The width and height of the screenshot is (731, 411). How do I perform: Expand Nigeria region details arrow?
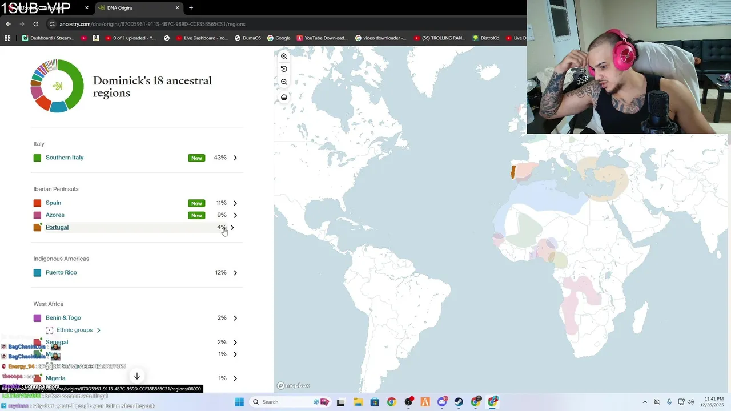click(235, 378)
